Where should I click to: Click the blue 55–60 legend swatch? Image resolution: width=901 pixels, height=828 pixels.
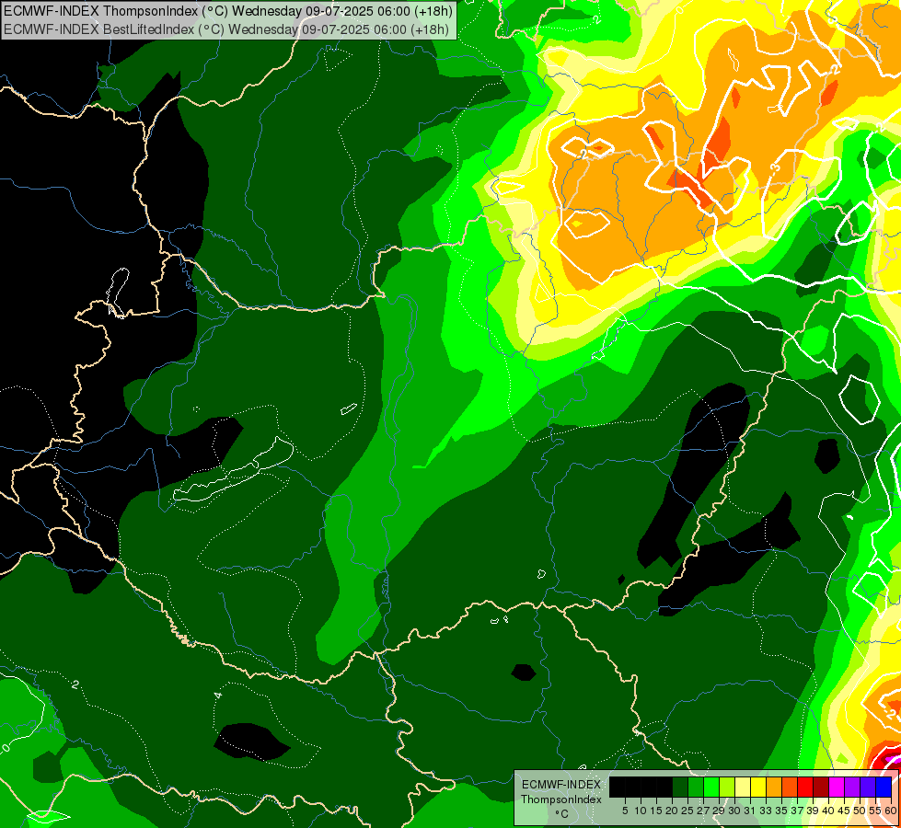coord(884,788)
